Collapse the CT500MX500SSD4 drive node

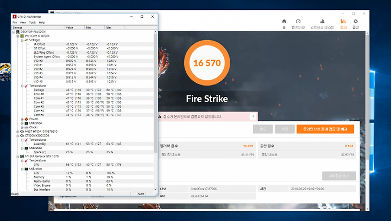[18, 136]
